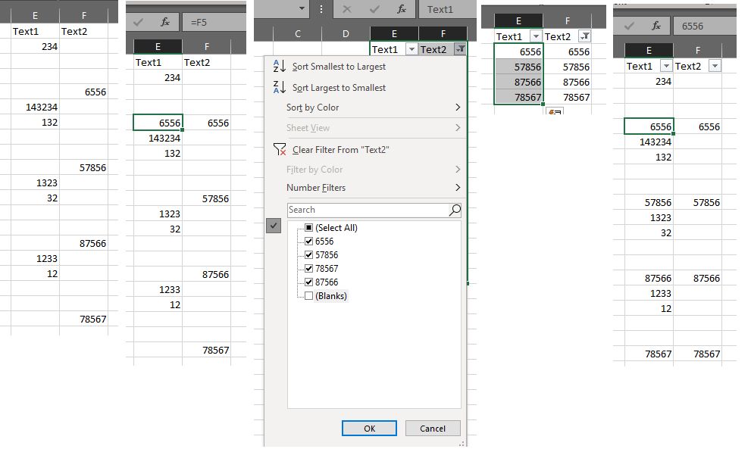This screenshot has height=449, width=751.
Task: Click the gray checkmark beside Select All
Action: (274, 226)
